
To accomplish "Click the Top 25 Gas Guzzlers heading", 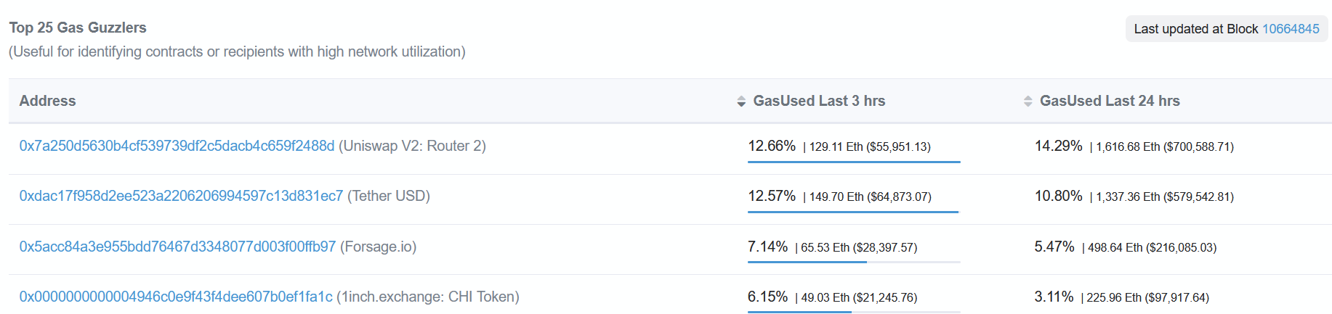I will (x=78, y=28).
